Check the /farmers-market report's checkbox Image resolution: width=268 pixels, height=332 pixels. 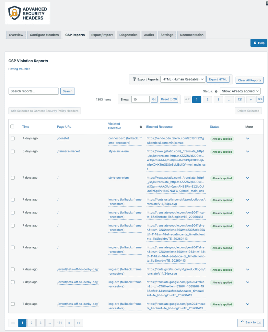13,151
